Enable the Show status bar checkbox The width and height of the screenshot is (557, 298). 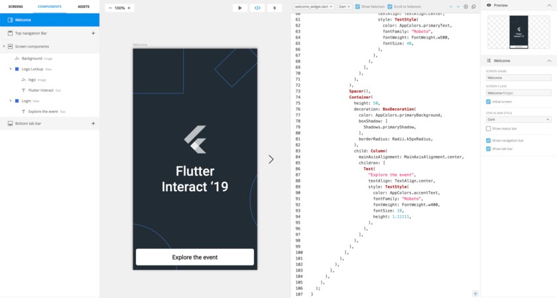(x=489, y=128)
